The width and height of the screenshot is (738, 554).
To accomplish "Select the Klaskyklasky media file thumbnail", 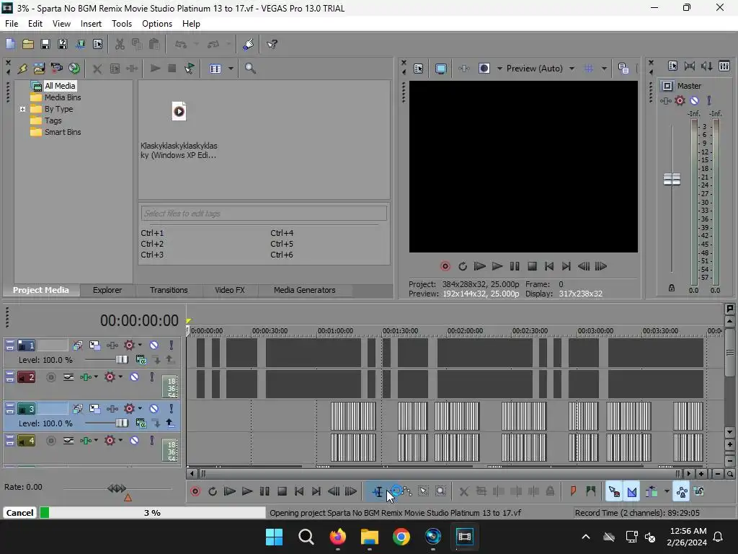I will pyautogui.click(x=179, y=112).
